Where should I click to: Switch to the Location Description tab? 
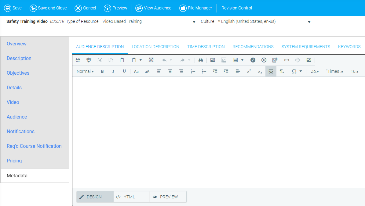[x=155, y=47]
